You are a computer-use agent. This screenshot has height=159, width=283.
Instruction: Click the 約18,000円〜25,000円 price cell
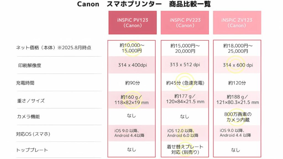click(238, 48)
